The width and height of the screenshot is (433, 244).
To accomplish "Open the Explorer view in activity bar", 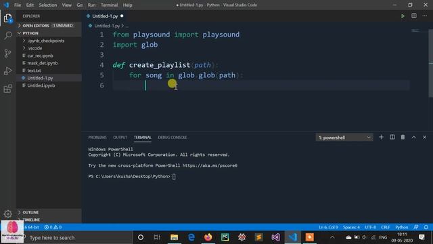I will [x=7, y=18].
